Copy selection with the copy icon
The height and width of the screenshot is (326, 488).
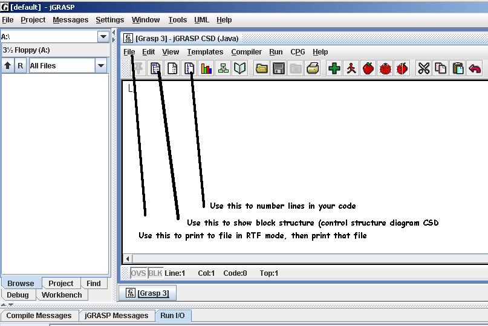[x=441, y=68]
